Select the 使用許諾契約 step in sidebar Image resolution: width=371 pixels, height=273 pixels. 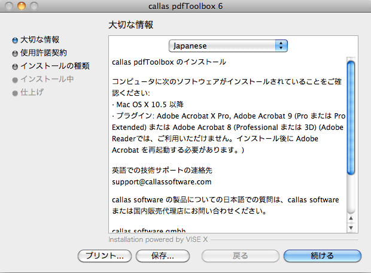pos(44,53)
